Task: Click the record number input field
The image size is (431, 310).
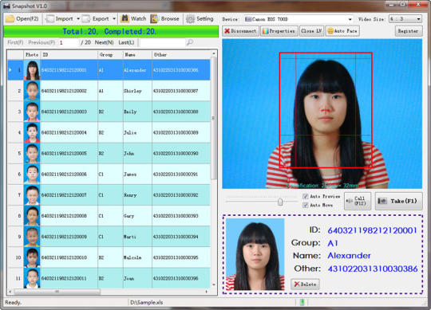Action: (68, 42)
